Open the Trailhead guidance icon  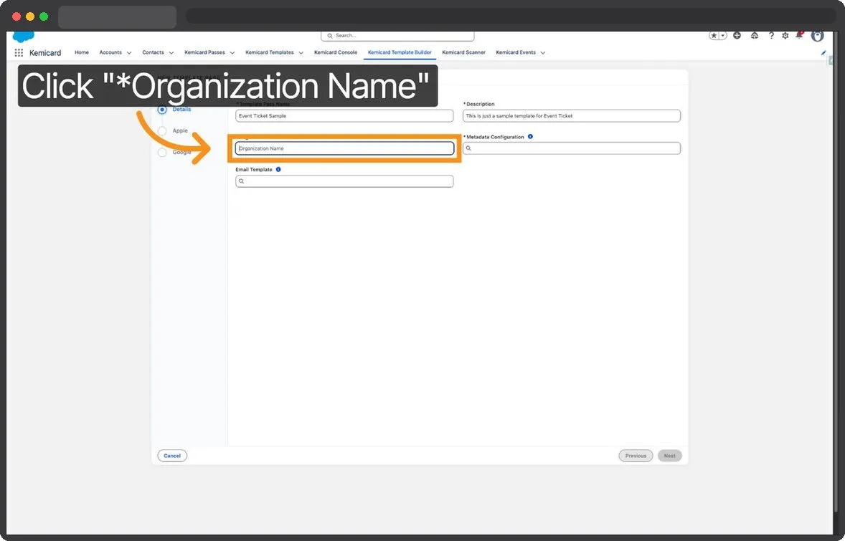[x=755, y=36]
